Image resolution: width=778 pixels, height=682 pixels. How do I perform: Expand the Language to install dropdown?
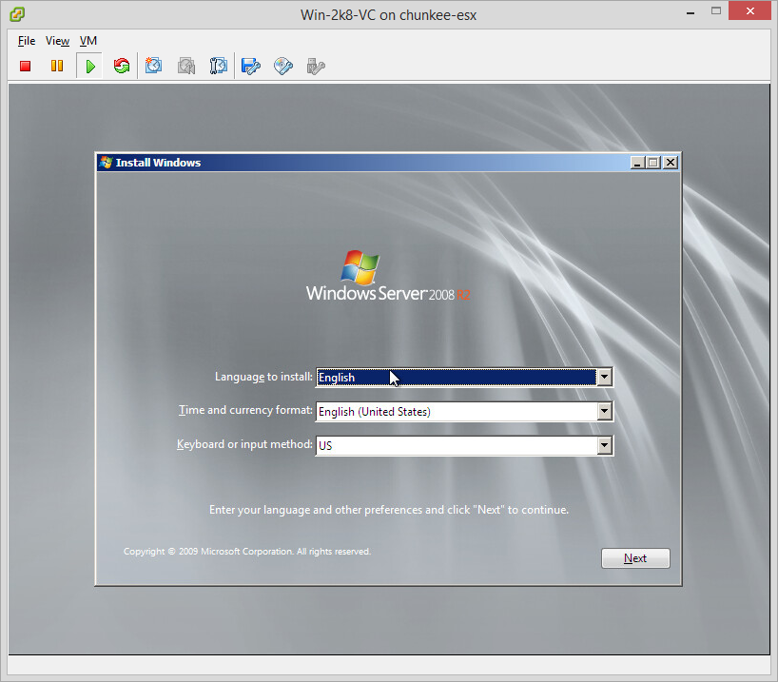click(604, 378)
